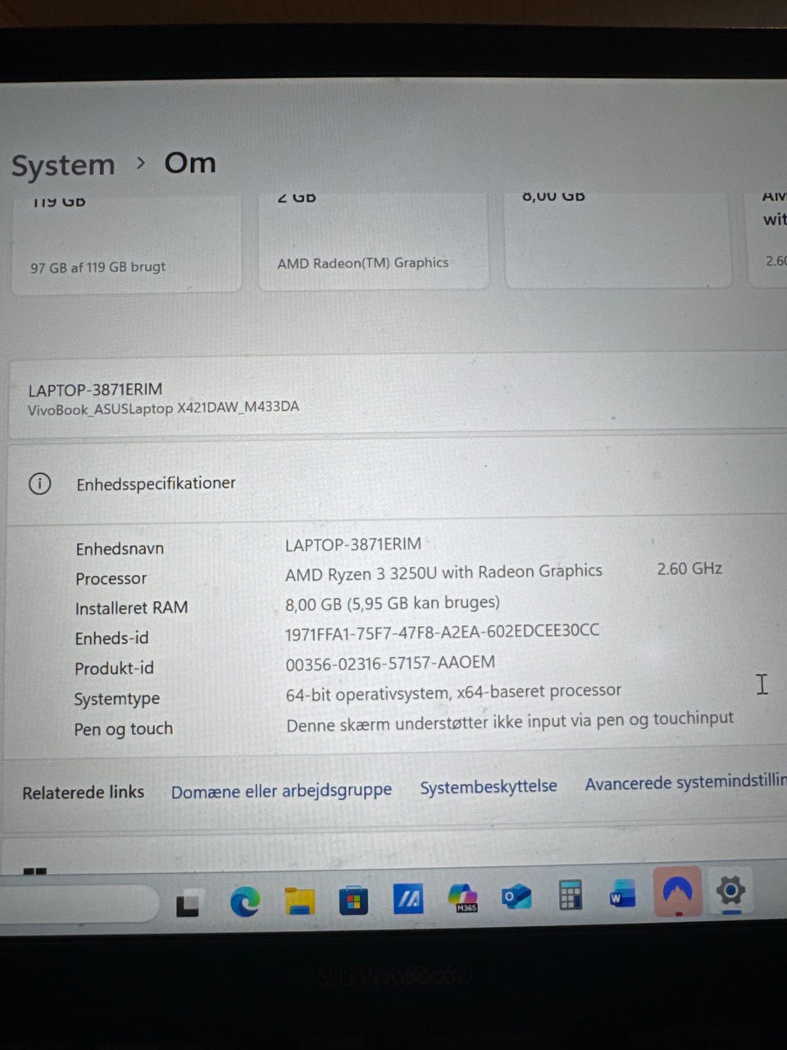
Task: Open the NordVPN icon in taskbar
Action: 677,892
